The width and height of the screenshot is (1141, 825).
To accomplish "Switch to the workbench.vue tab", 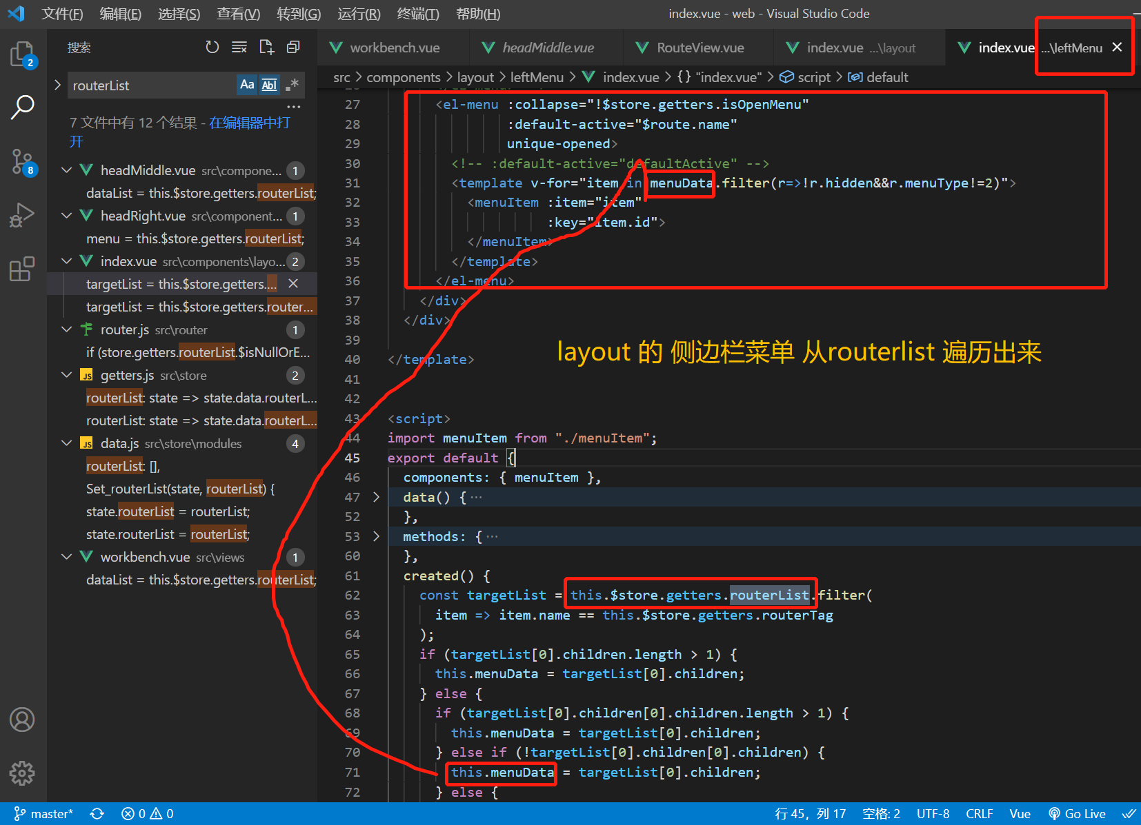I will point(394,48).
